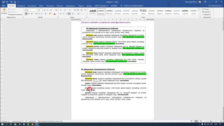Redo the last action in Quick Access toolbar
Image resolution: width=224 pixels, height=126 pixels.
pyautogui.click(x=12, y=2)
